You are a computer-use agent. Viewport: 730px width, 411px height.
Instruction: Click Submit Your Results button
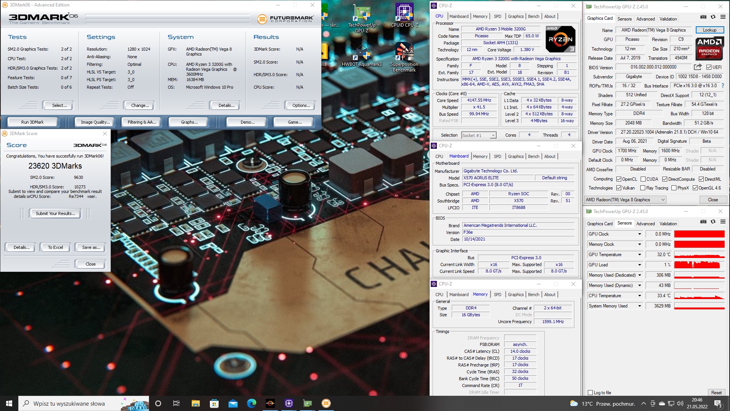point(56,213)
